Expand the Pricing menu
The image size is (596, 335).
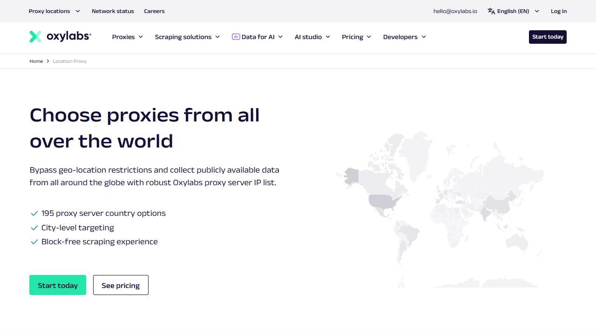tap(356, 37)
